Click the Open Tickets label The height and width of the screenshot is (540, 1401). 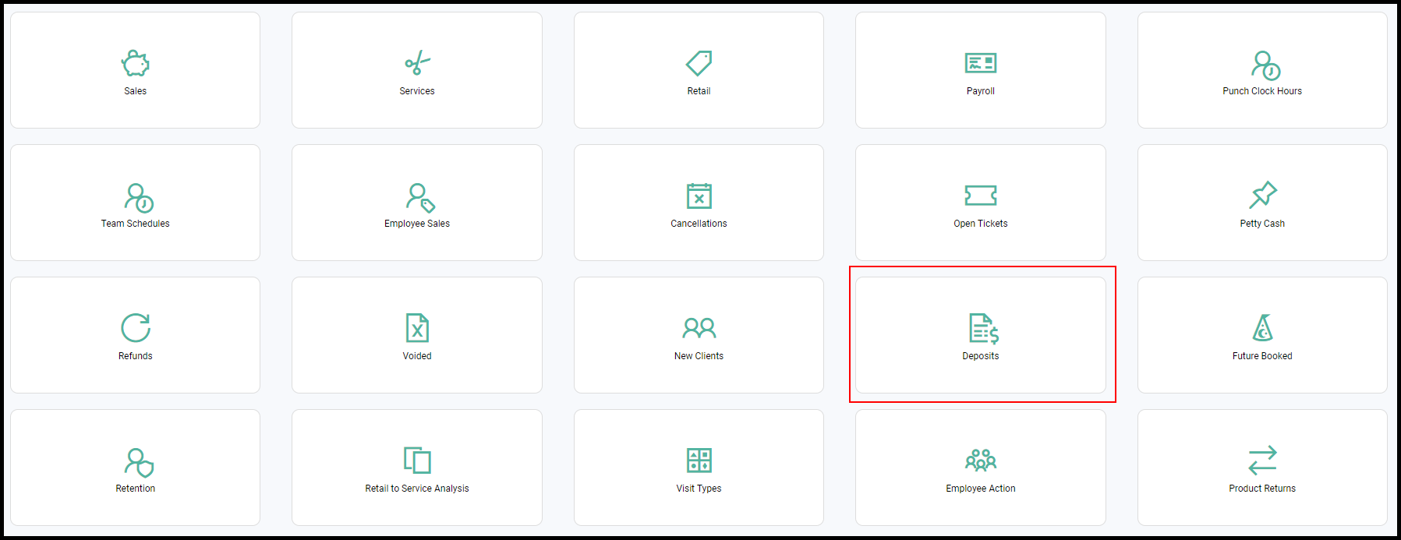point(981,224)
